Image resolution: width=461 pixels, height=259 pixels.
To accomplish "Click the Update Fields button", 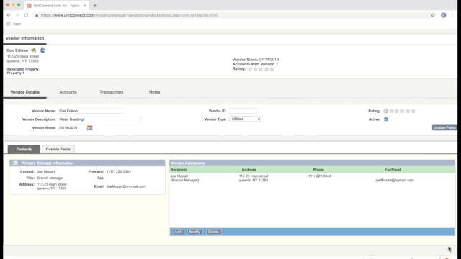I will 444,128.
